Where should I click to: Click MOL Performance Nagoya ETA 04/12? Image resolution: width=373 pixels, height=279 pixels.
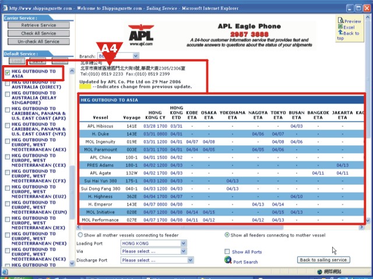point(258,220)
